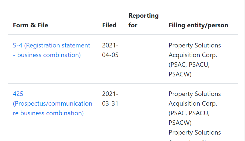Click the first Property Solutions entity name in 425 row
The width and height of the screenshot is (245, 141).
click(195, 99)
